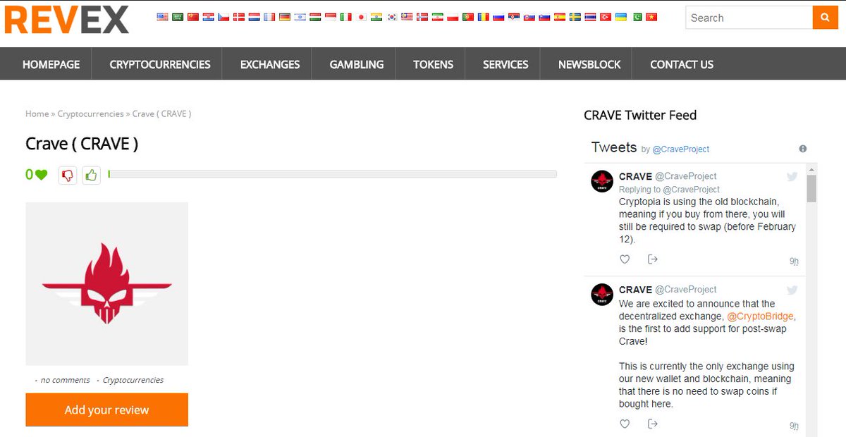This screenshot has width=846, height=437.
Task: Click the rating progress bar
Action: 332,174
